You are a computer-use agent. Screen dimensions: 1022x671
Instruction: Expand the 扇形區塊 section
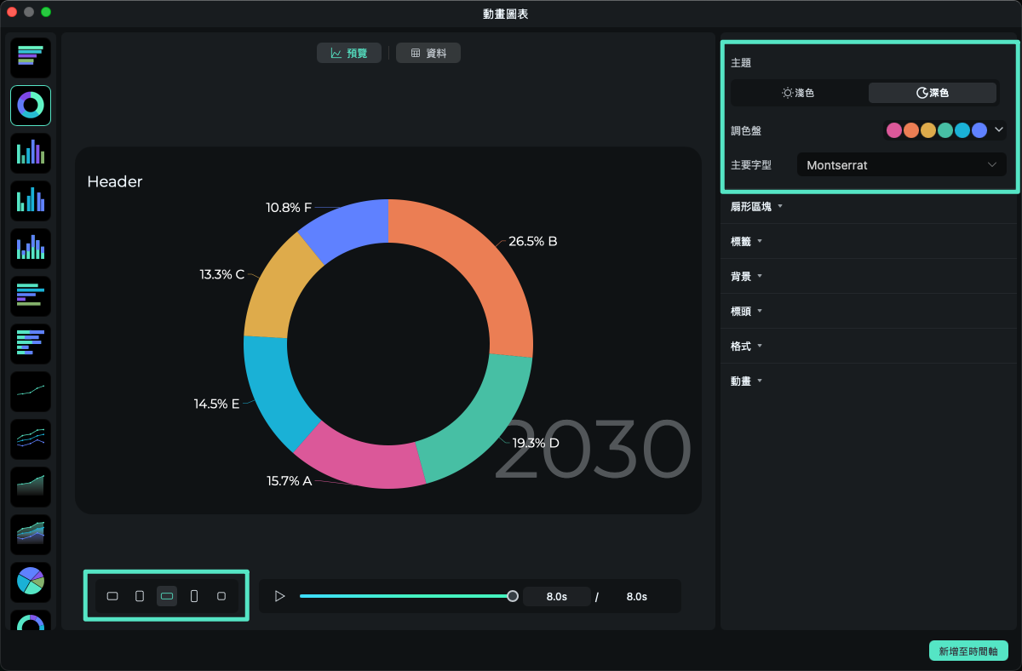pyautogui.click(x=756, y=206)
